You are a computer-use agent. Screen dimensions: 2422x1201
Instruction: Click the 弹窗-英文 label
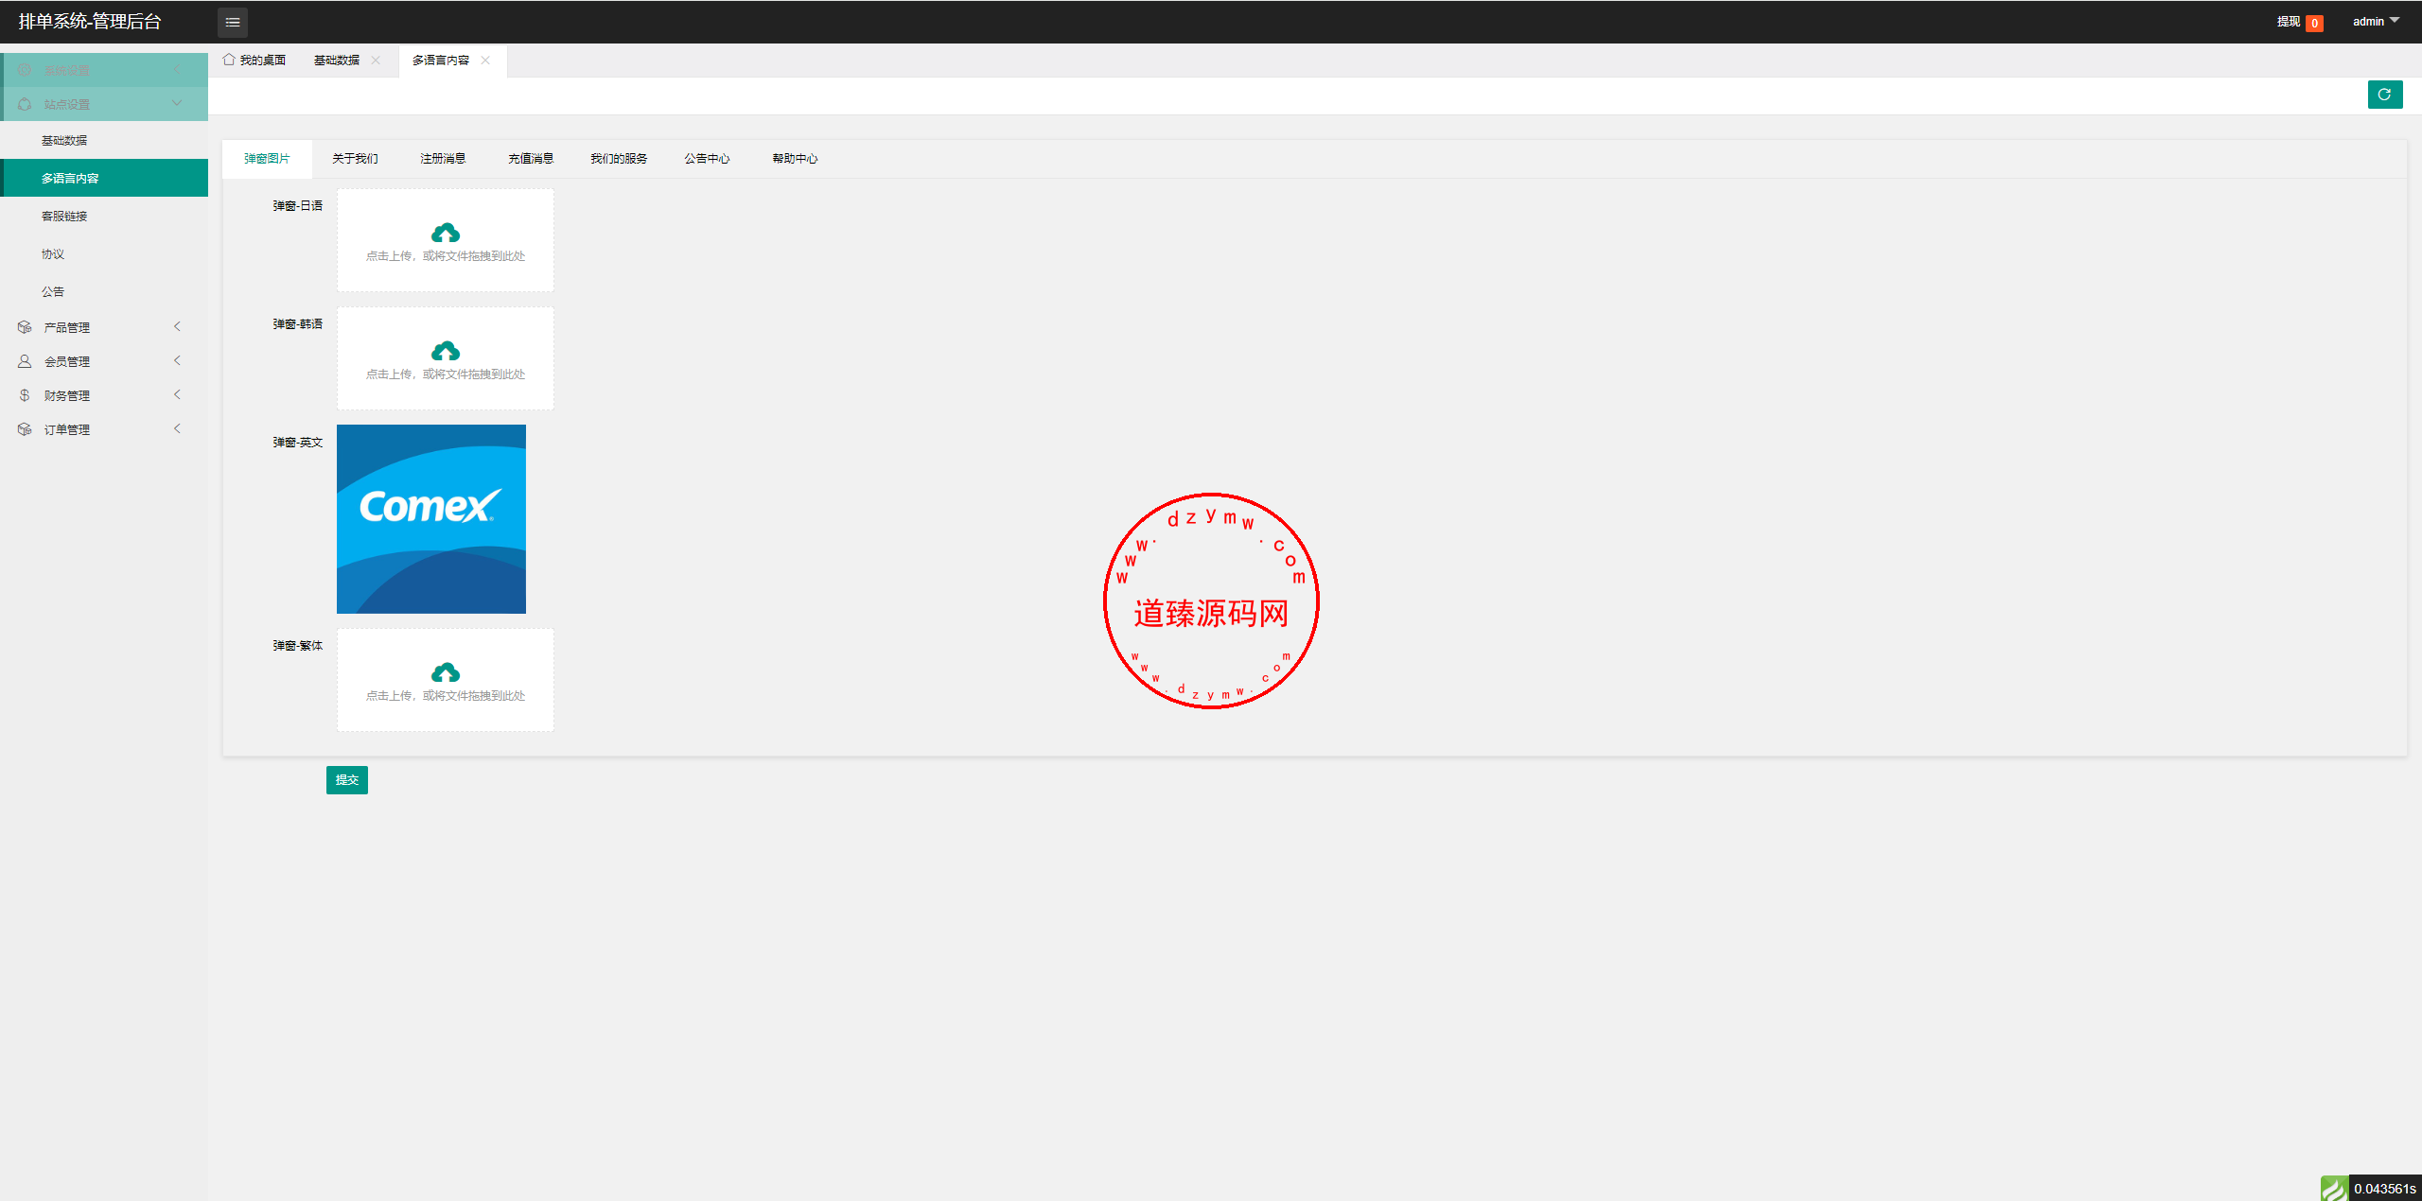click(298, 443)
